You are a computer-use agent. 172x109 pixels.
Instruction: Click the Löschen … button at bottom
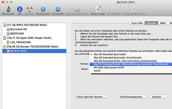coord(158,97)
